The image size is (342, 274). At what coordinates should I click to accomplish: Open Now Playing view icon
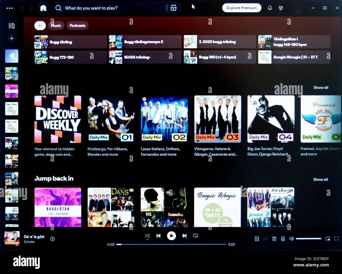pos(257,239)
